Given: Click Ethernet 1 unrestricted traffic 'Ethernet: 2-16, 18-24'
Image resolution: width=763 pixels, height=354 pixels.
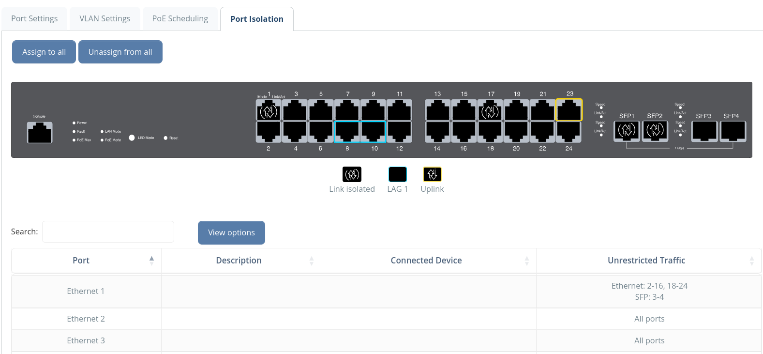Looking at the screenshot, I should [x=649, y=286].
